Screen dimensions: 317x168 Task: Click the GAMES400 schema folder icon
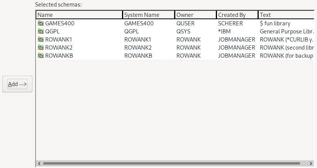41,23
